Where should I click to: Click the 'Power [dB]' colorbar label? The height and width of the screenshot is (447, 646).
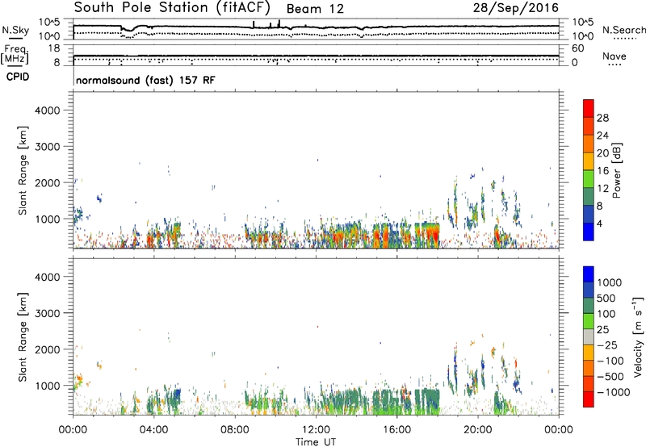(x=617, y=170)
